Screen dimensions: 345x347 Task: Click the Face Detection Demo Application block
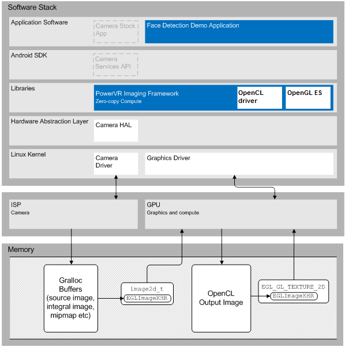[239, 32]
